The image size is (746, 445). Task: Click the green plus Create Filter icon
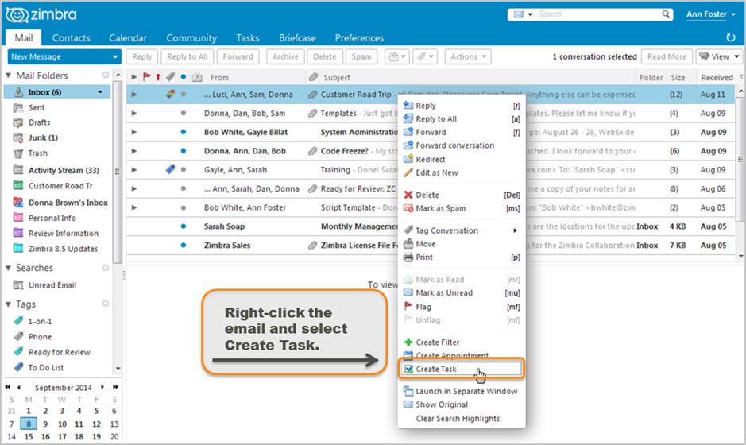408,342
